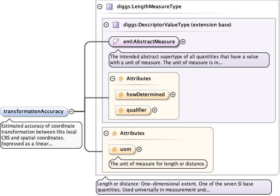Expand the eml:AbstractMeasure element
The height and width of the screenshot is (196, 280).
183,41
